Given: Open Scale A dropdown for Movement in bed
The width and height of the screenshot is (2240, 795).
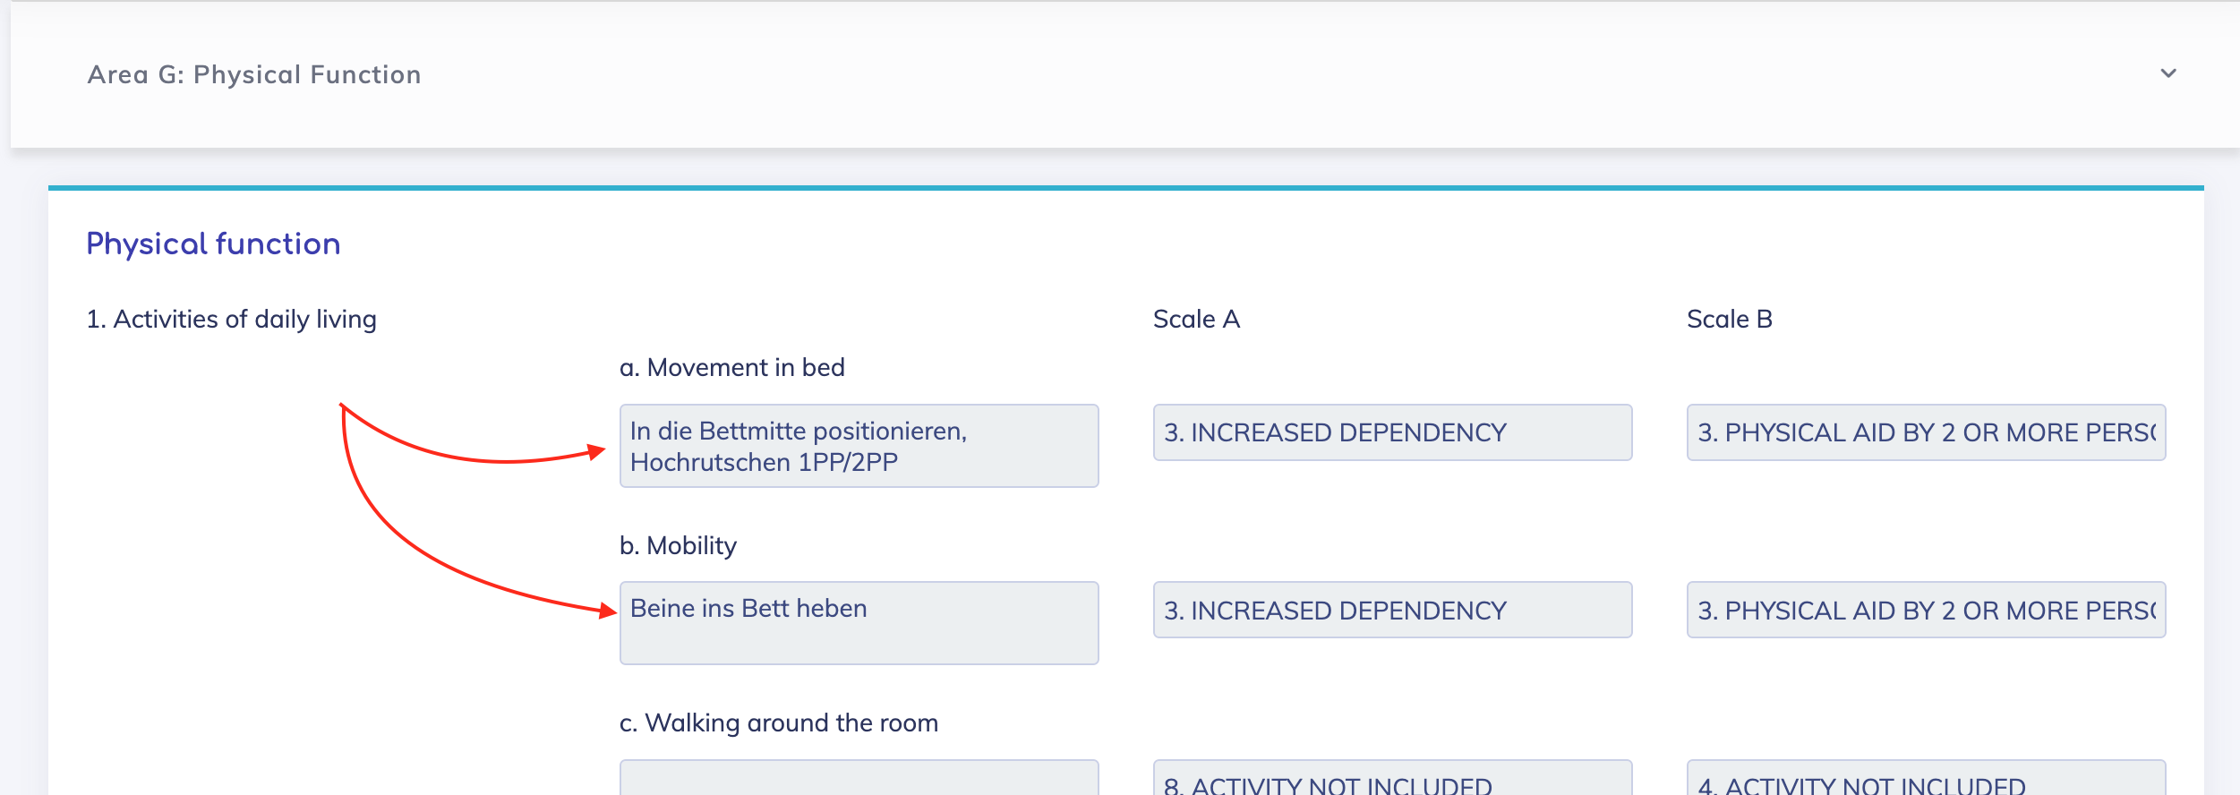Looking at the screenshot, I should pyautogui.click(x=1392, y=432).
